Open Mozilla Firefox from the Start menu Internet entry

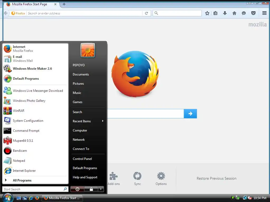coord(35,49)
